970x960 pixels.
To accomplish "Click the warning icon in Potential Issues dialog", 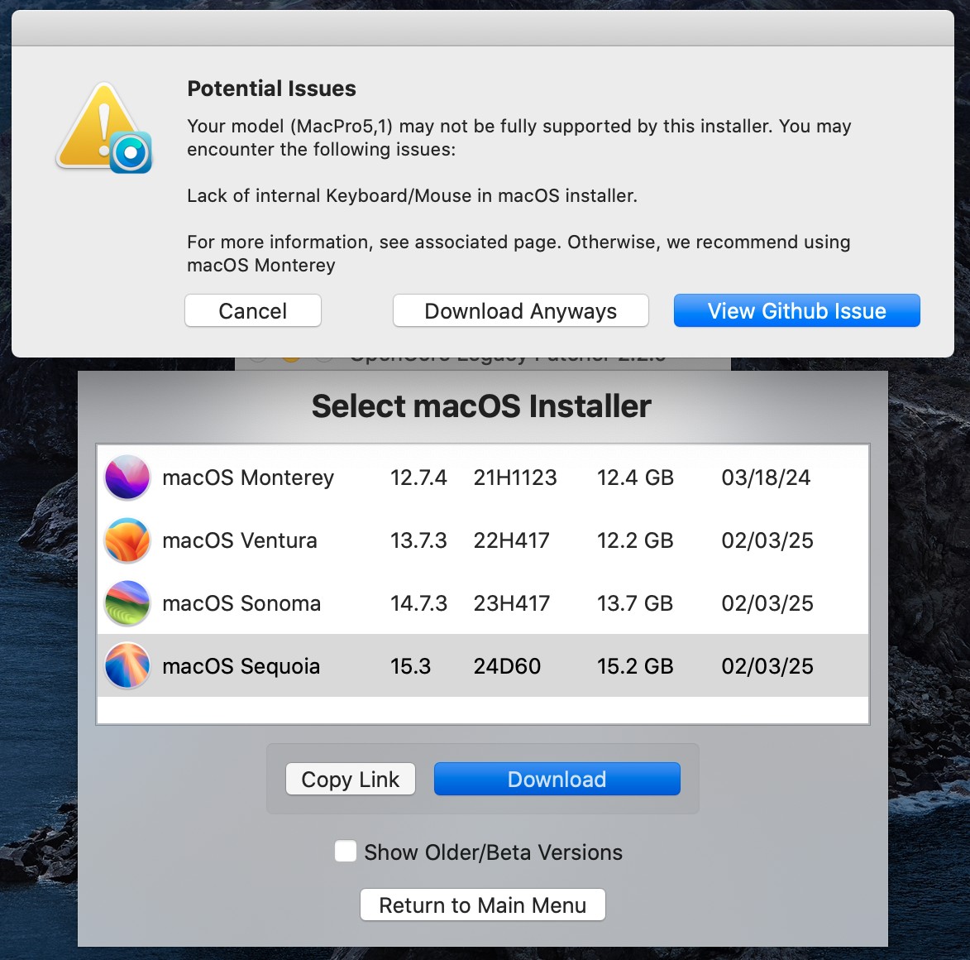I will point(104,128).
